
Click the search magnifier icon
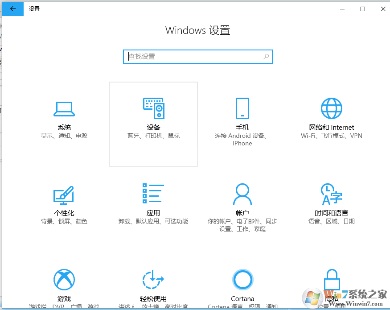tap(266, 57)
